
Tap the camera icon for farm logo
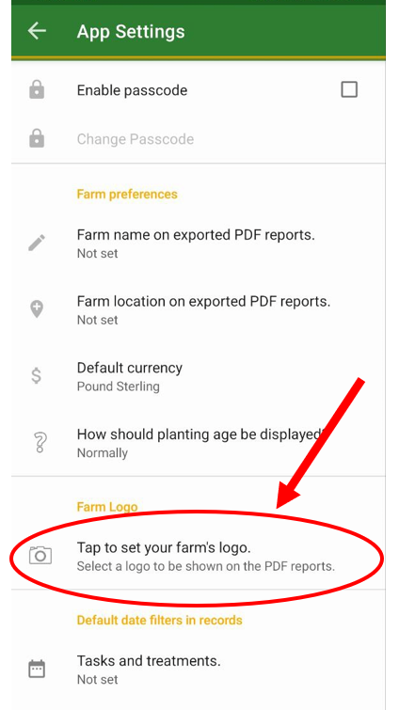[40, 555]
